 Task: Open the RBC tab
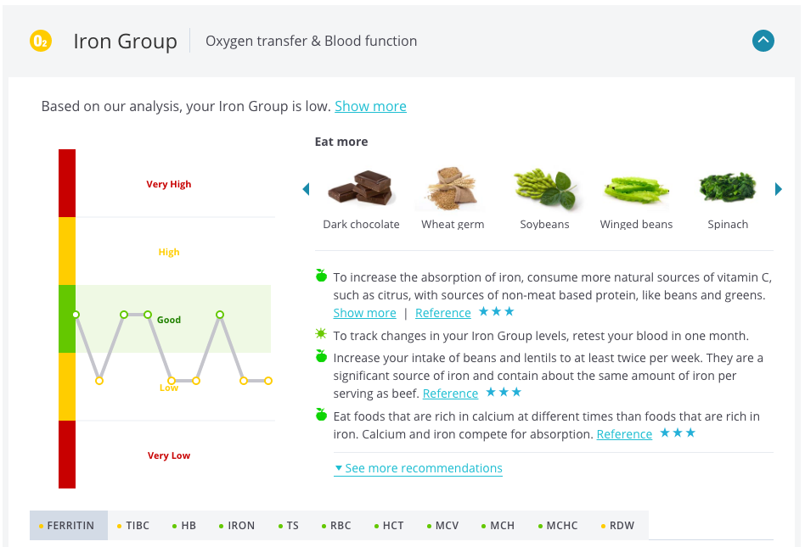[341, 525]
